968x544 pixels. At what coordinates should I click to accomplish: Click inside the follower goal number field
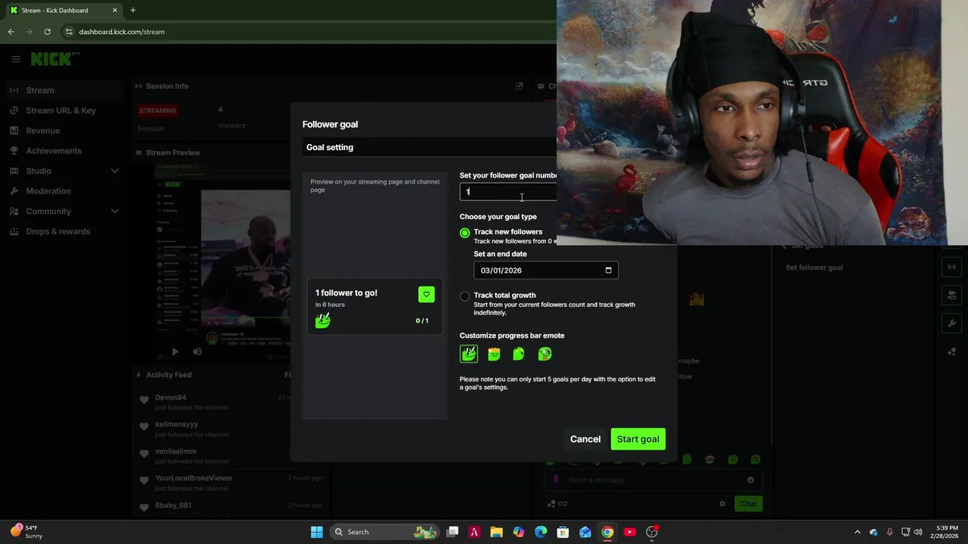[508, 192]
